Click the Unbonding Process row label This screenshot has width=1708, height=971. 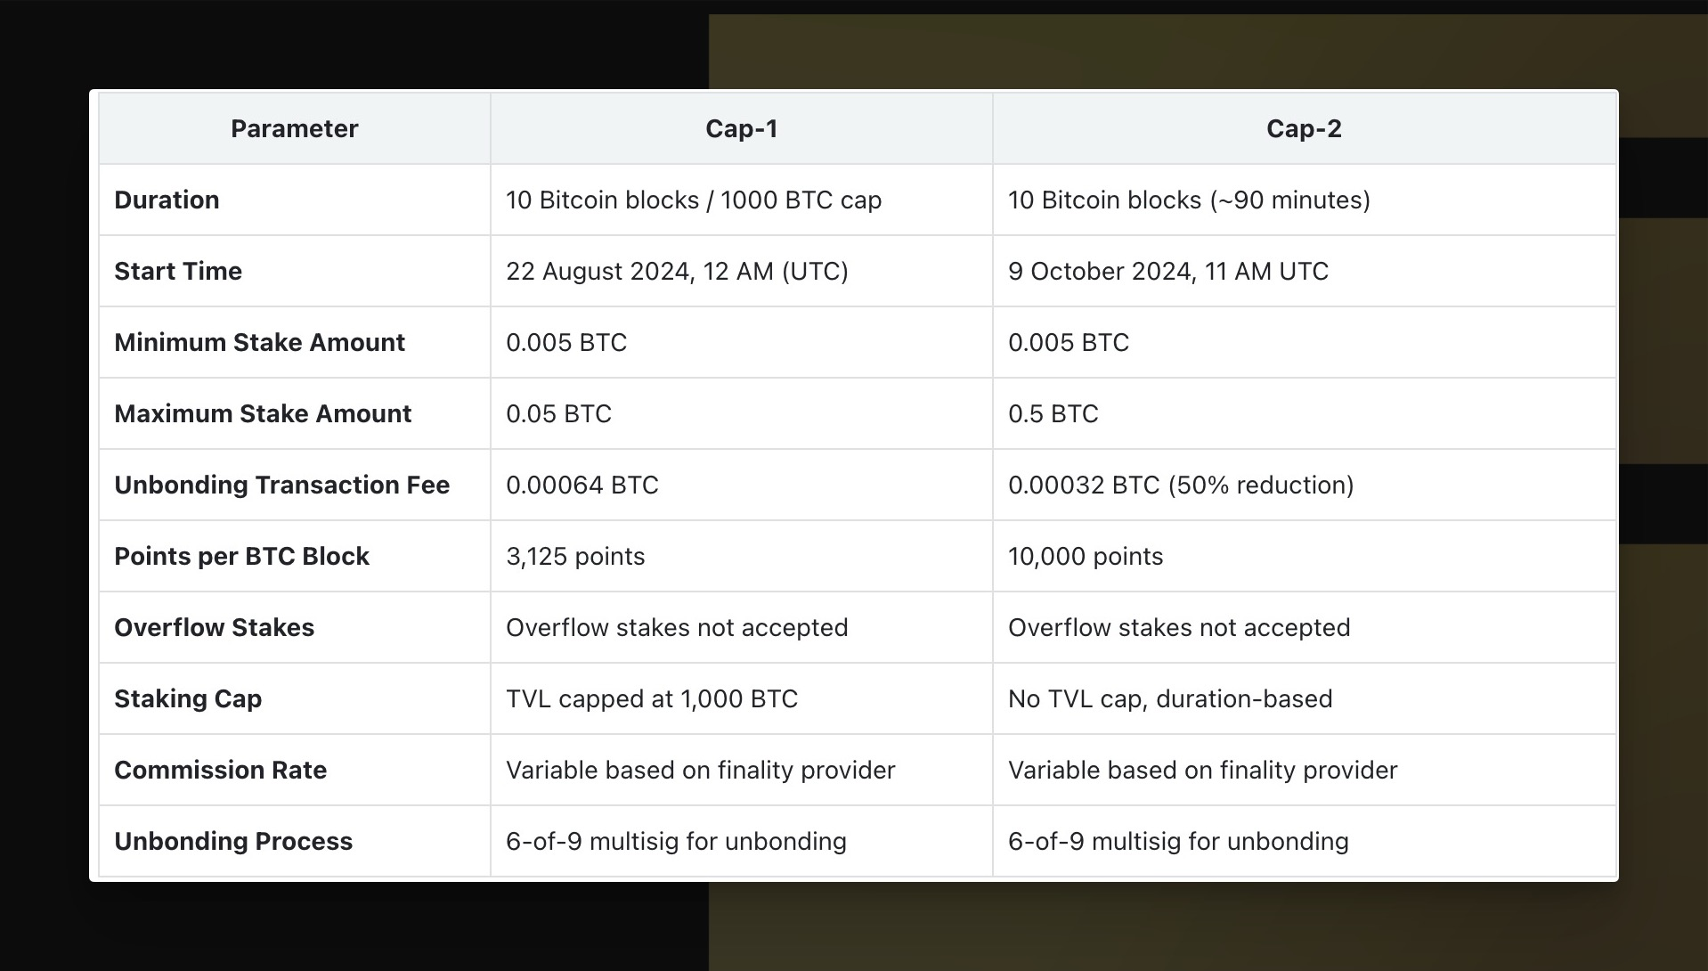tap(233, 841)
